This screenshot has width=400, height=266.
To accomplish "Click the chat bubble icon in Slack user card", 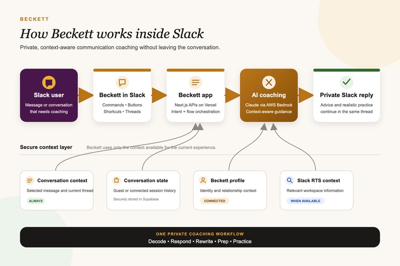I will click(x=49, y=82).
